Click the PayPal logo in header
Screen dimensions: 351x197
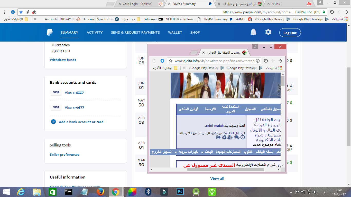click(50, 32)
